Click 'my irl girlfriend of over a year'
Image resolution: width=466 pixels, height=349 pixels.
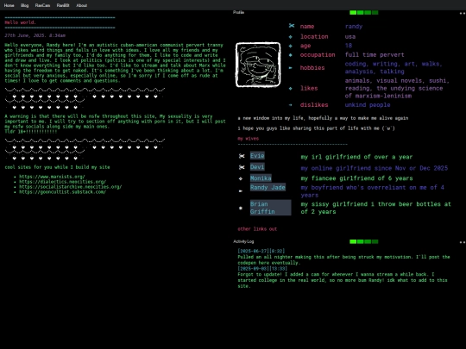pos(356,157)
